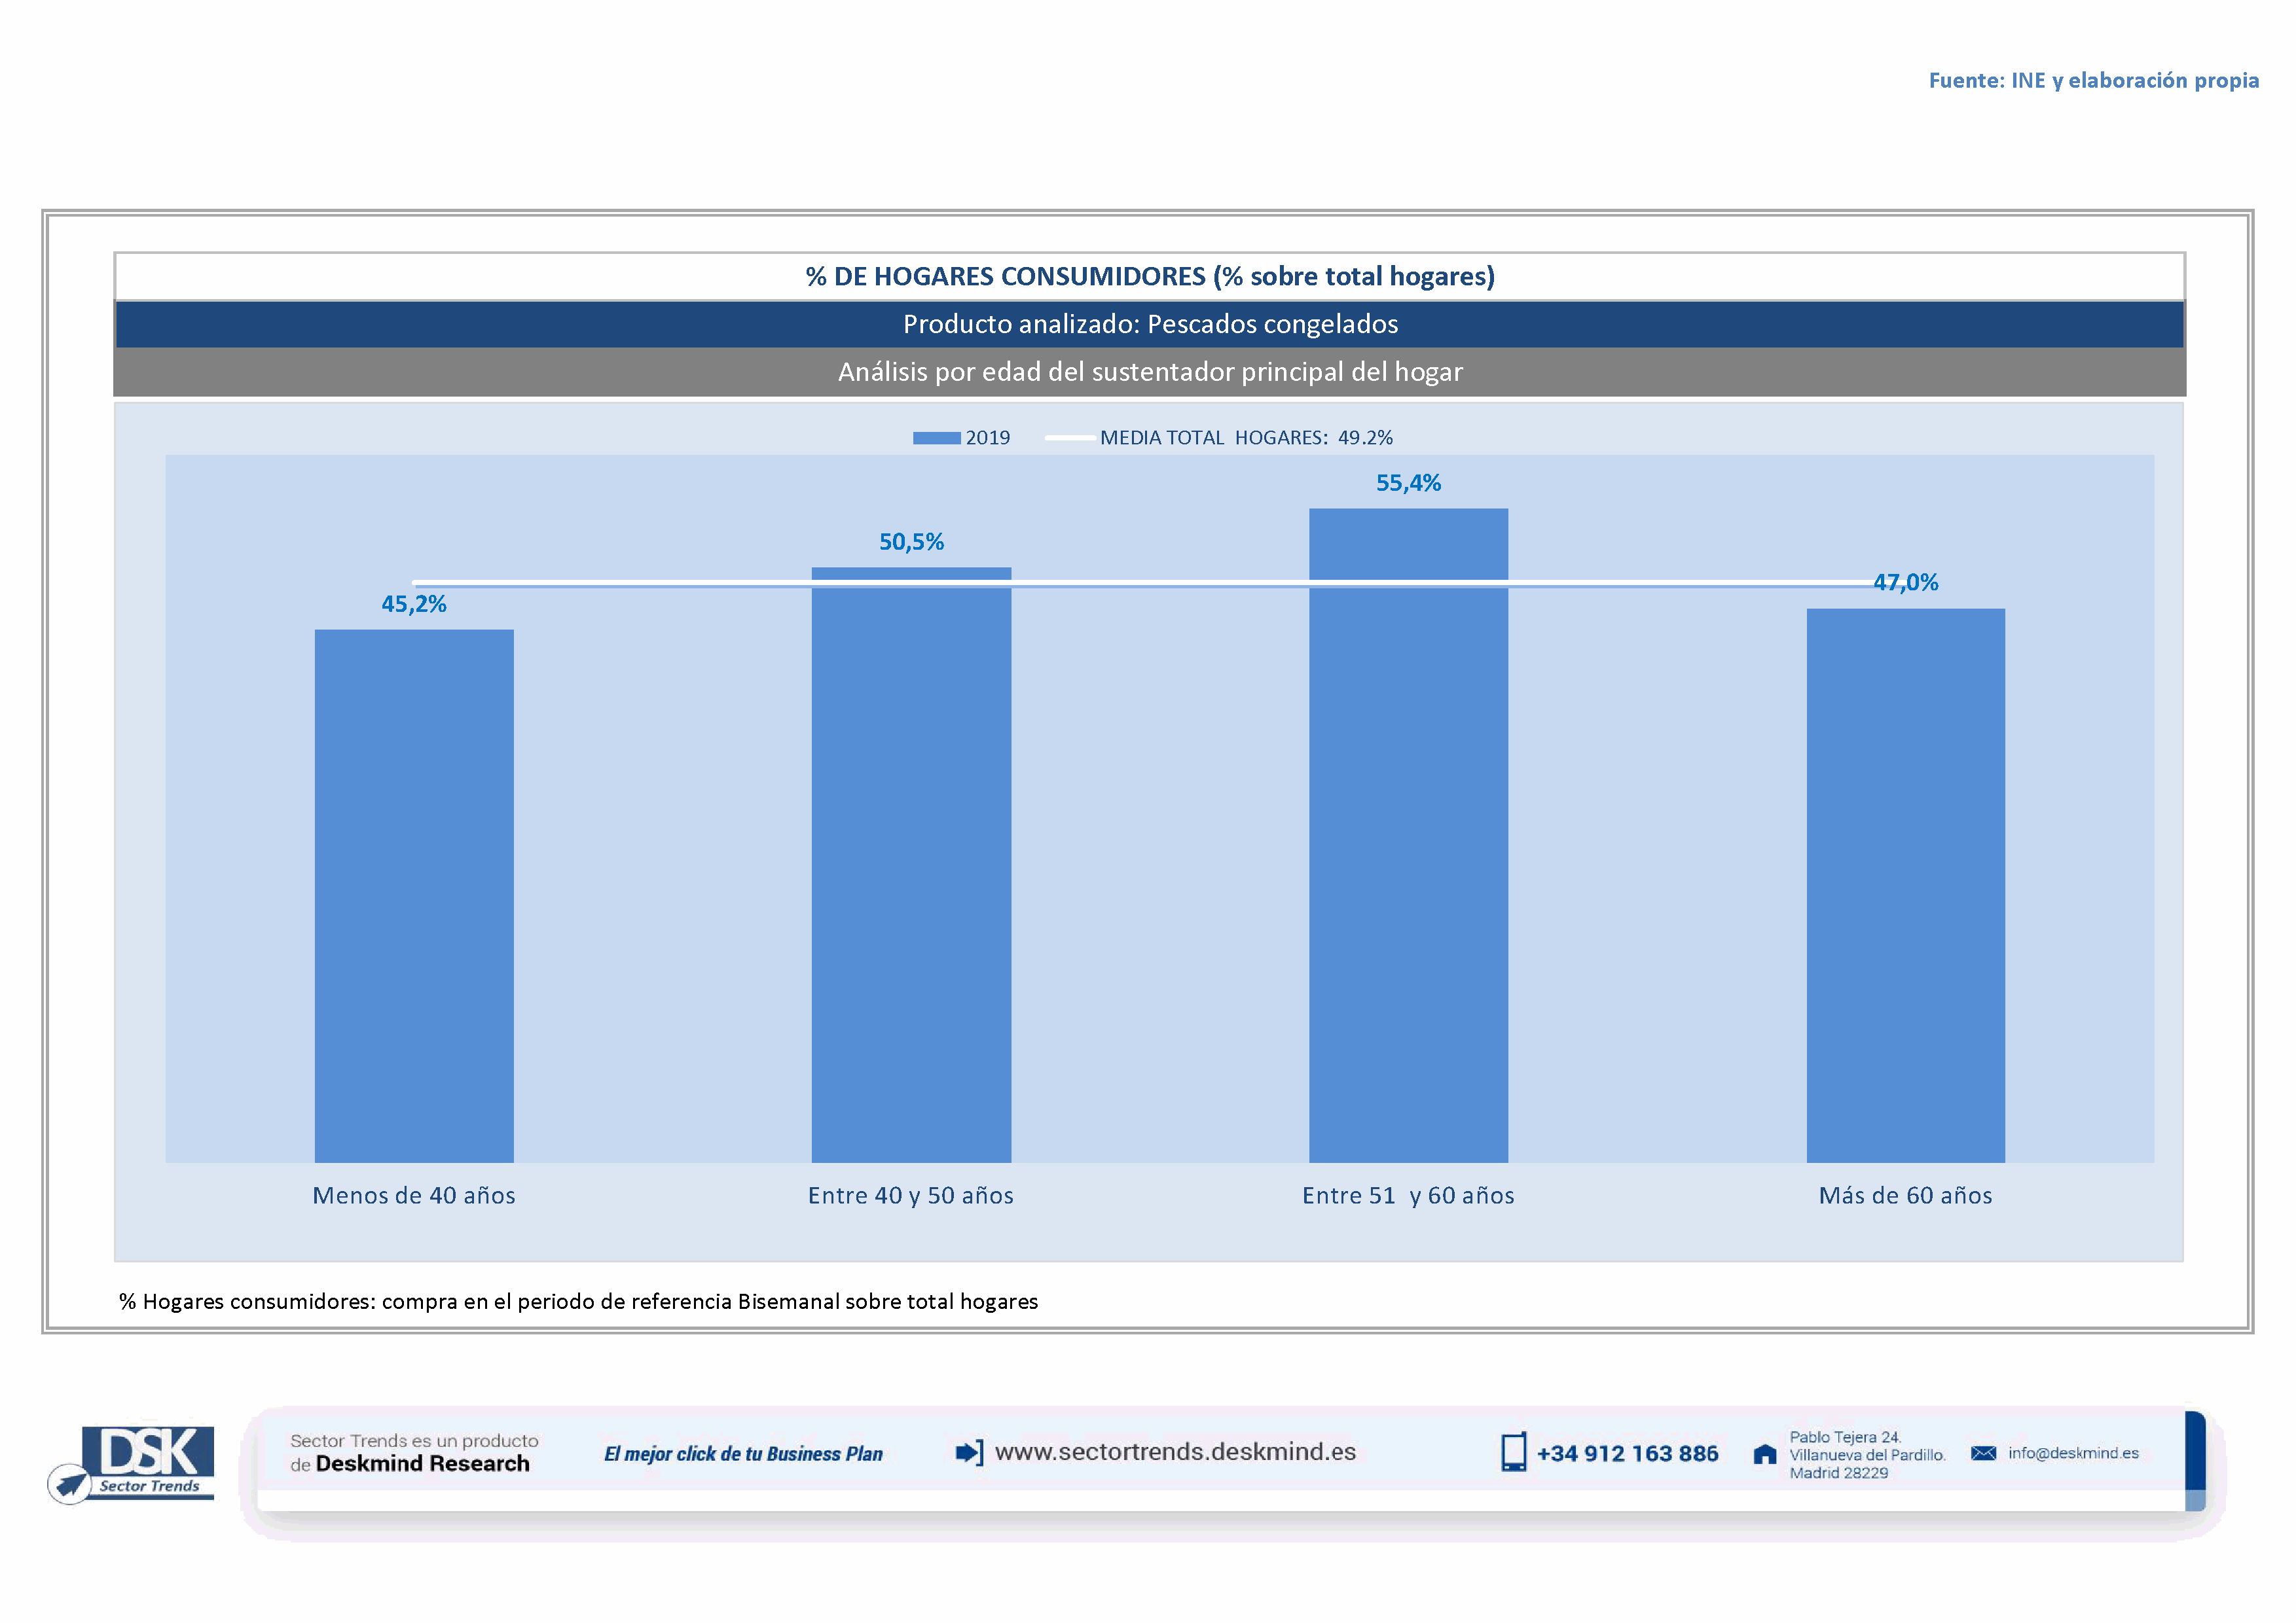Image resolution: width=2296 pixels, height=1623 pixels.
Task: Click the blue 2019 legend swatch
Action: (936, 438)
